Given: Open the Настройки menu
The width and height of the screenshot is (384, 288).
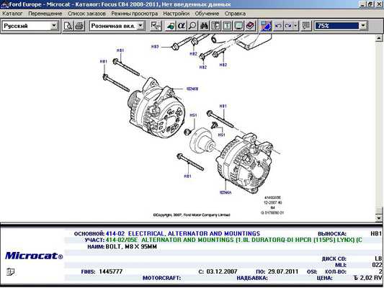Looking at the screenshot, I should click(176, 14).
